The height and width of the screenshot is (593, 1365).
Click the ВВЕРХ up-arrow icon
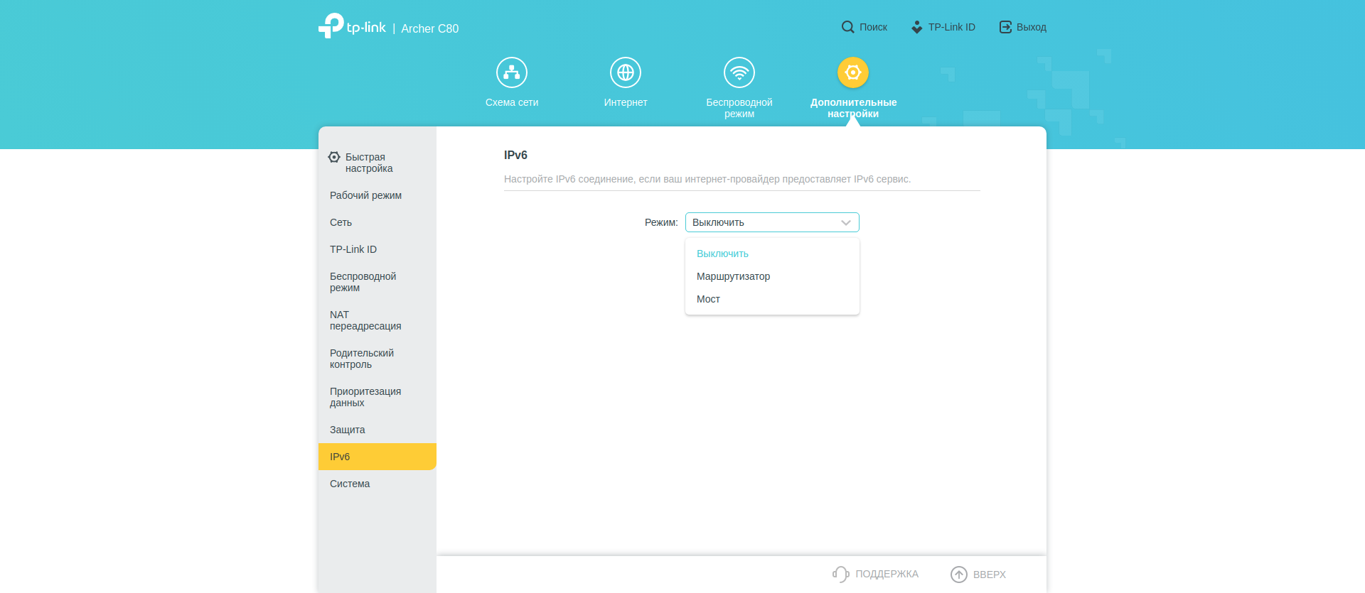(959, 574)
